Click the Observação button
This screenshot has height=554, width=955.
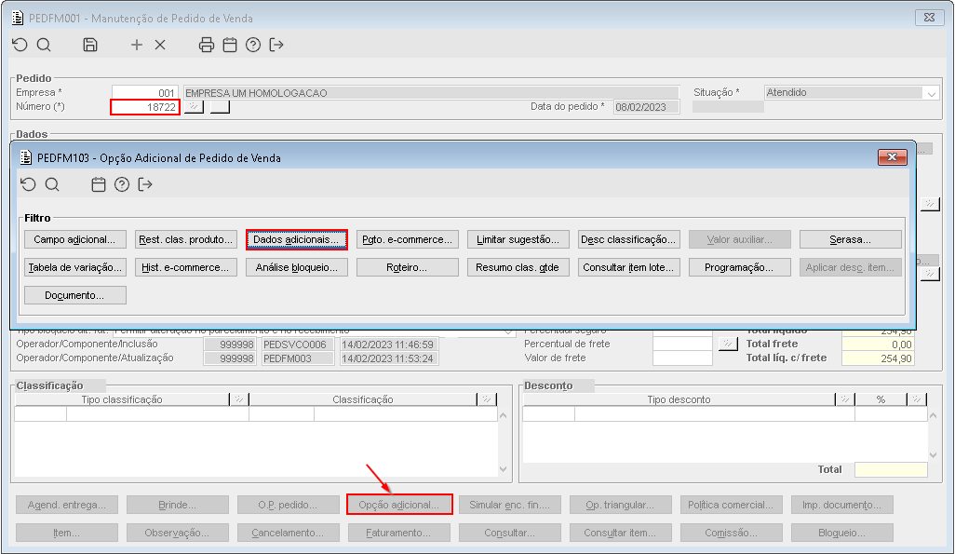(178, 533)
